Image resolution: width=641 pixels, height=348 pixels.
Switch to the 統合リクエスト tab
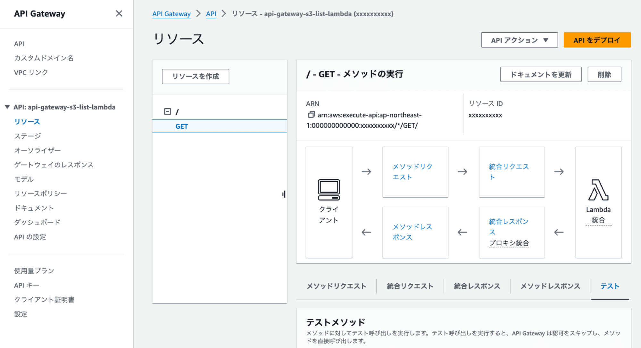pyautogui.click(x=410, y=286)
